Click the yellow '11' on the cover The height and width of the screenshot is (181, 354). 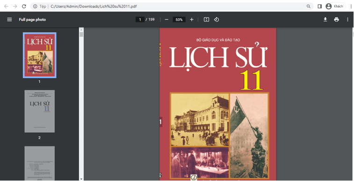[x=252, y=80]
